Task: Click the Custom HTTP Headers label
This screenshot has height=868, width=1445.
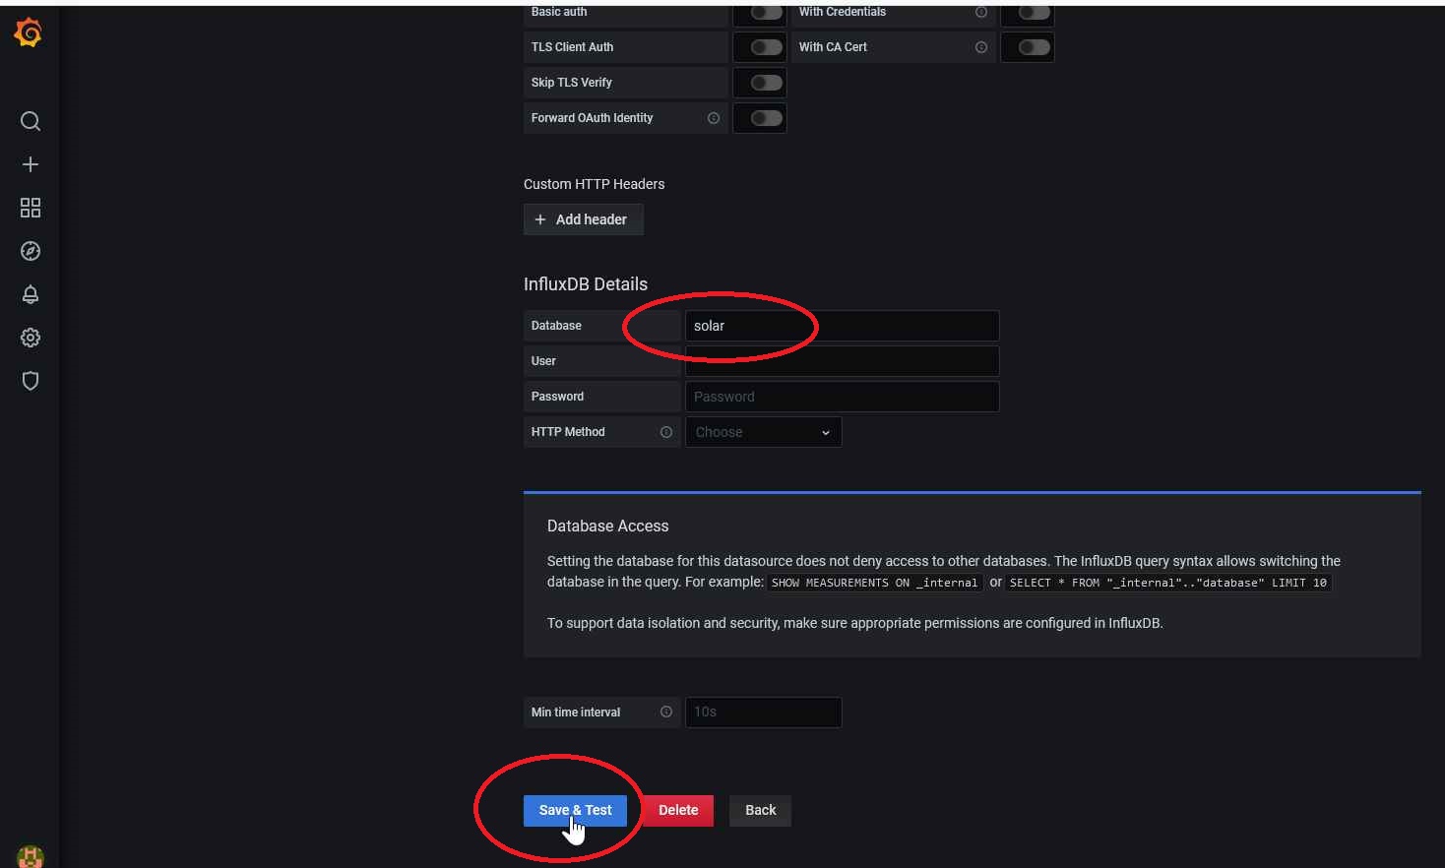Action: click(x=594, y=184)
